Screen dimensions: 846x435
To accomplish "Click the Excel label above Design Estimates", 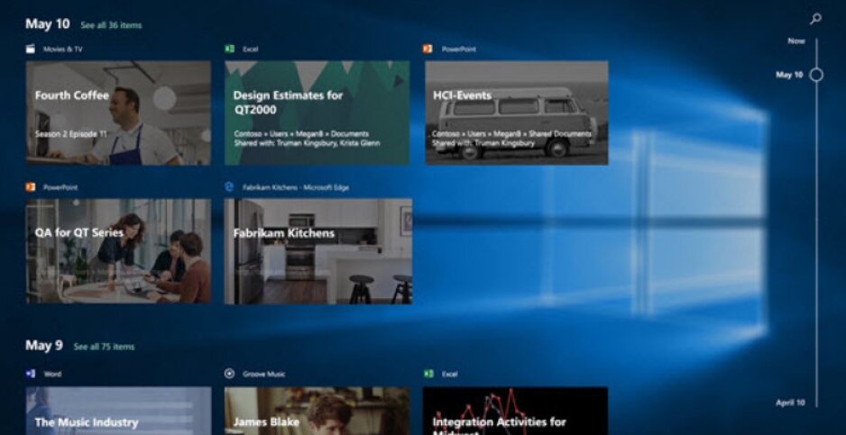I will 251,49.
